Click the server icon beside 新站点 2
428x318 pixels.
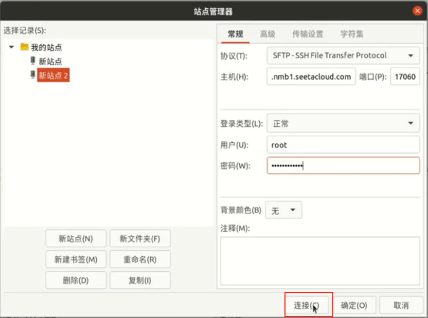point(33,74)
